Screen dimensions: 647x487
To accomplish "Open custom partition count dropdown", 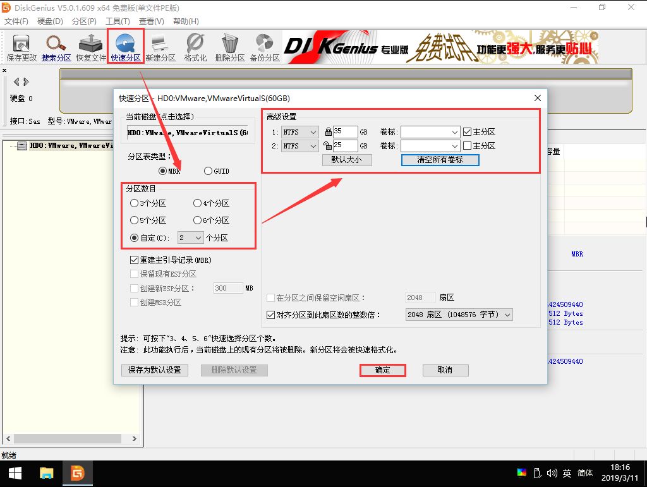I will (191, 238).
